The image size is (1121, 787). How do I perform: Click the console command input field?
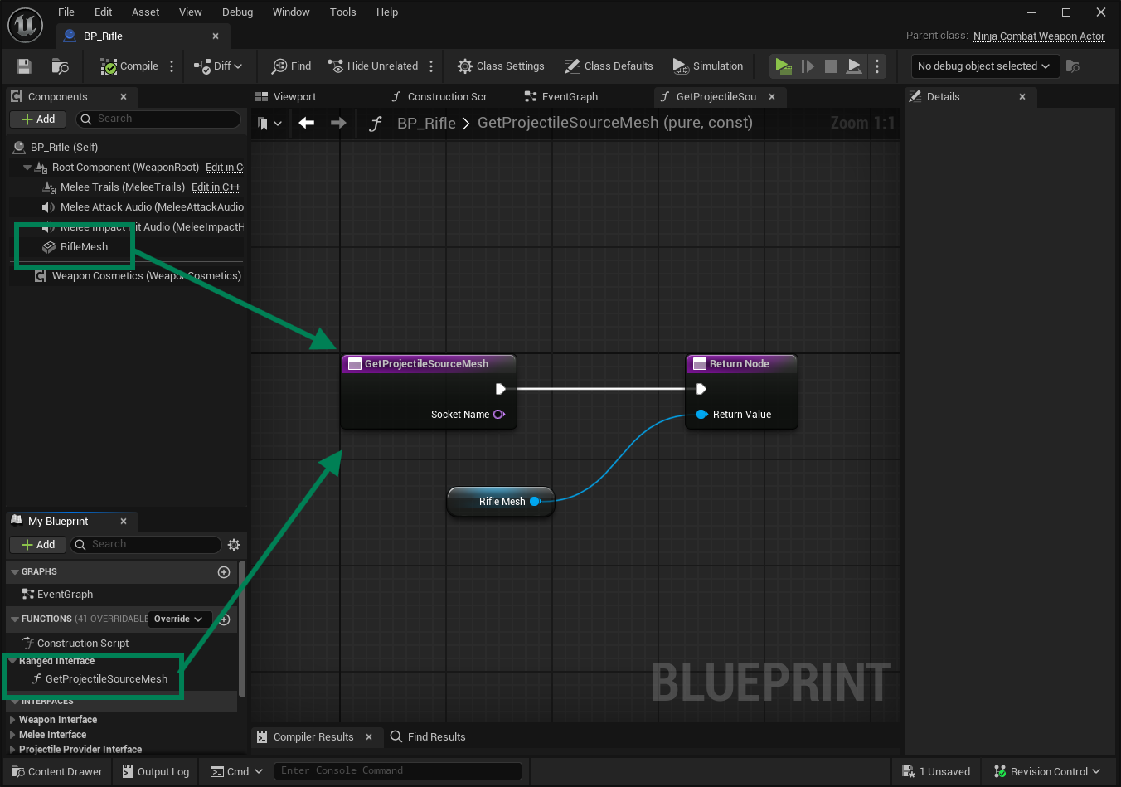pyautogui.click(x=398, y=771)
